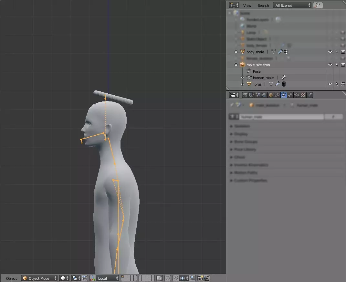Open the Bone Constraints properties tab
Viewport: 346px width, 282px height.
[x=297, y=95]
